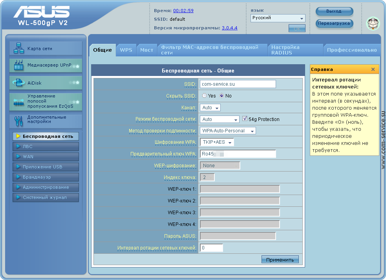Select No for hide SSID

(222, 96)
